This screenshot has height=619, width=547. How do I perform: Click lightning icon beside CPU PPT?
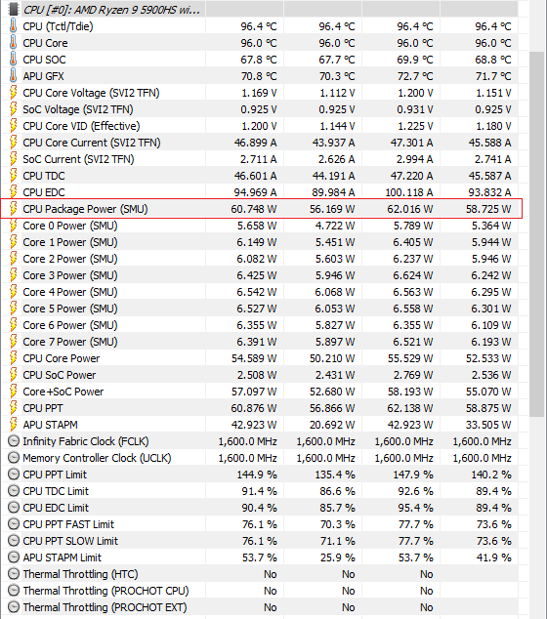[13, 408]
